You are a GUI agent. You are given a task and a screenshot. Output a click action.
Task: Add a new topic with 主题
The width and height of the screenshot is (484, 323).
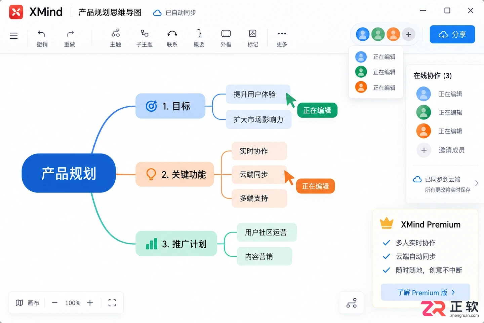[x=116, y=38]
